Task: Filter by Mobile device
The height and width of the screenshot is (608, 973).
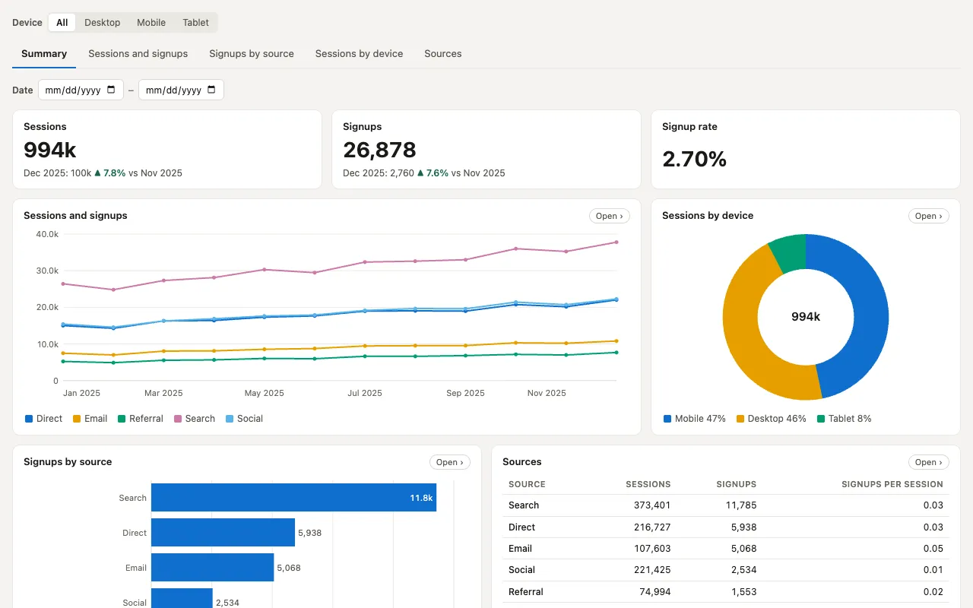Action: [151, 23]
